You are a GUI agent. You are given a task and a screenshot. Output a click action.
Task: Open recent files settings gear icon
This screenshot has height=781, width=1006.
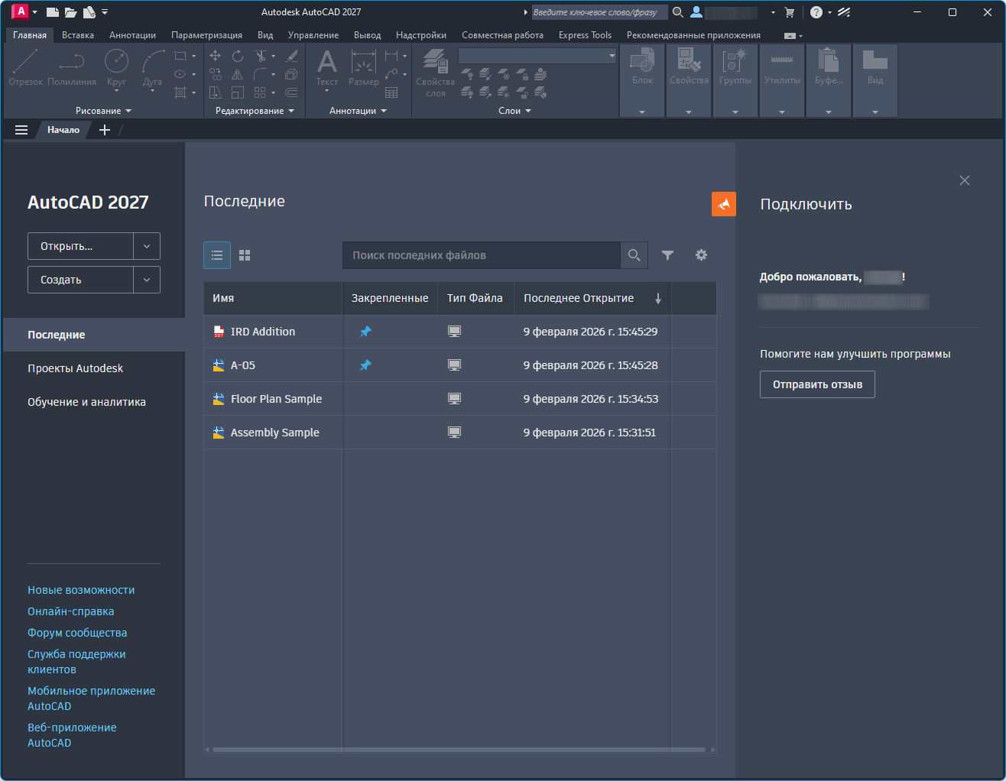tap(701, 255)
